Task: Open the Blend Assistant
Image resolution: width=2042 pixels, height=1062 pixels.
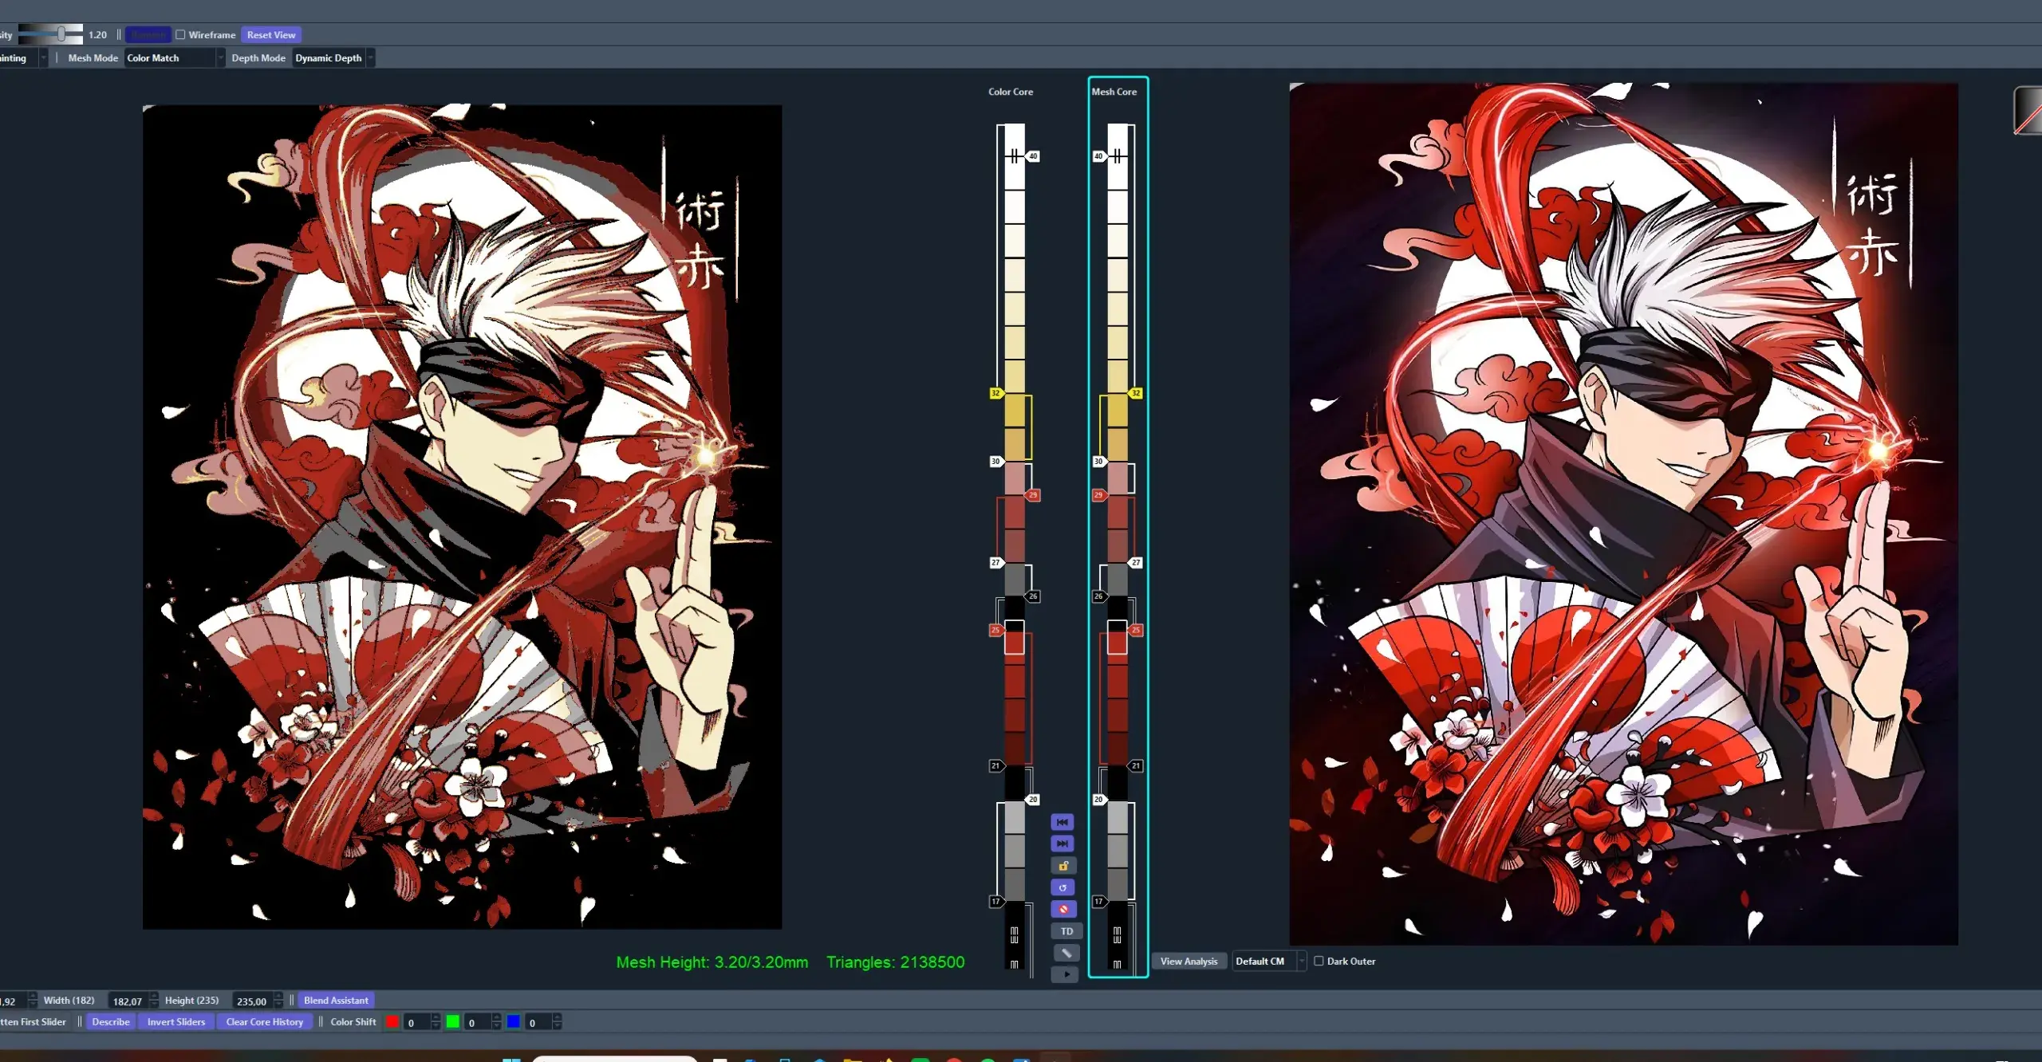Action: [x=336, y=1001]
